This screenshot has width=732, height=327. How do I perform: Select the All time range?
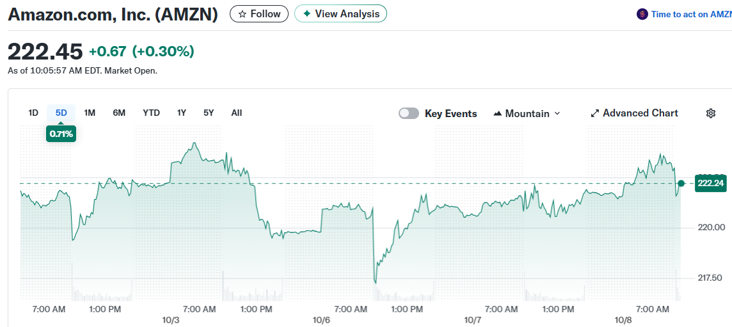(x=237, y=113)
